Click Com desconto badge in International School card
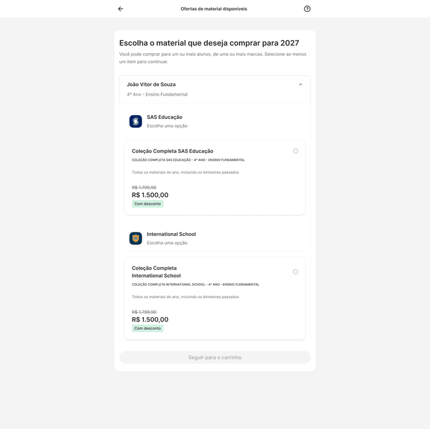 [x=148, y=329]
